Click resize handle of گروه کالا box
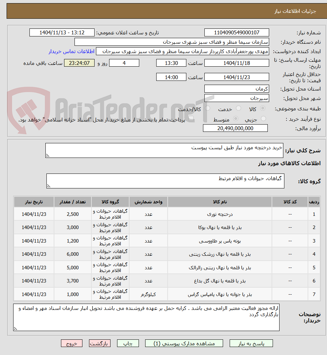The width and height of the screenshot is (327, 355). pos(48,186)
